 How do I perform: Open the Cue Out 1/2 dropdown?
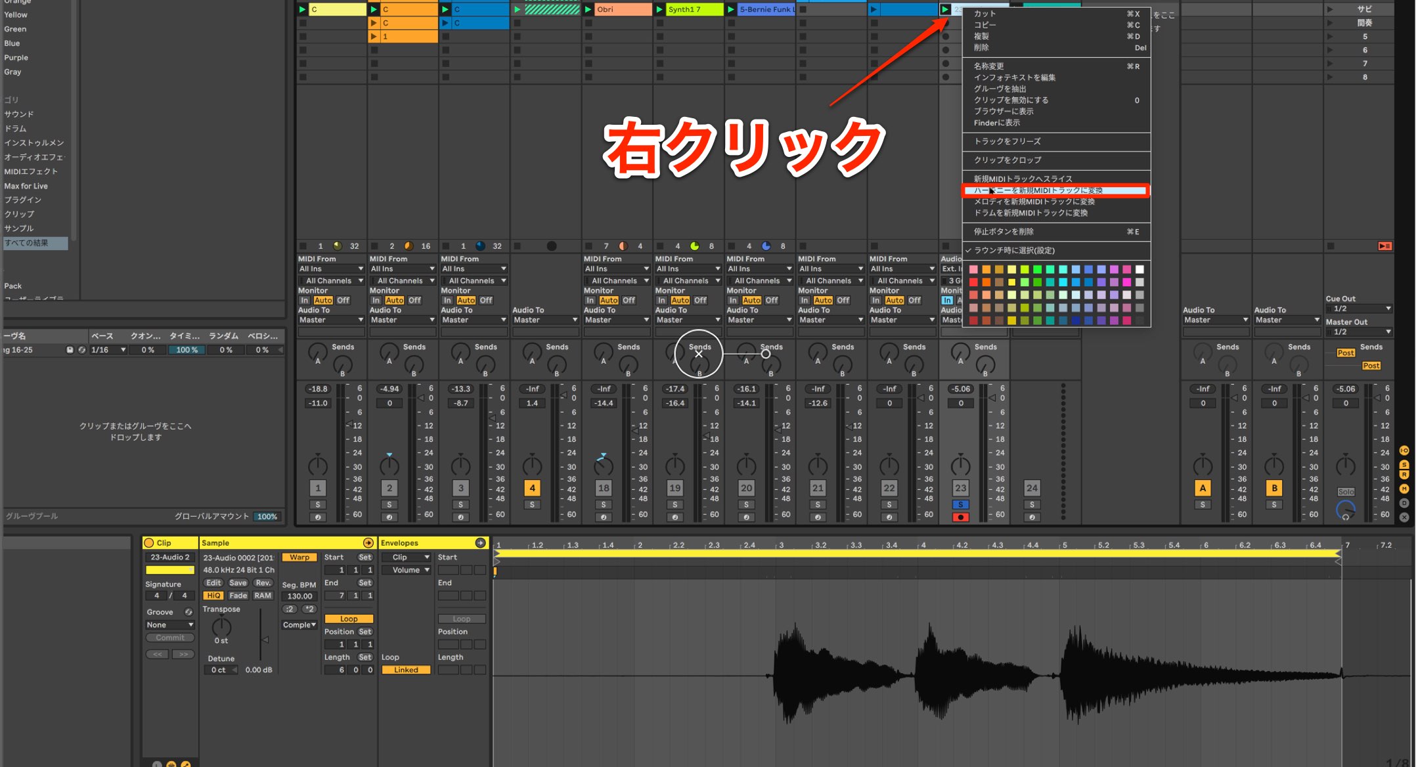tap(1358, 309)
